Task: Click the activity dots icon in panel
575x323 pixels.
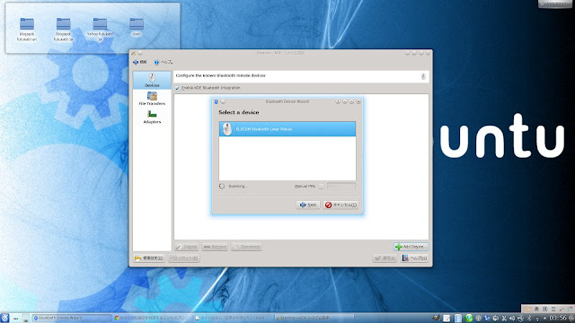Action: click(16, 319)
